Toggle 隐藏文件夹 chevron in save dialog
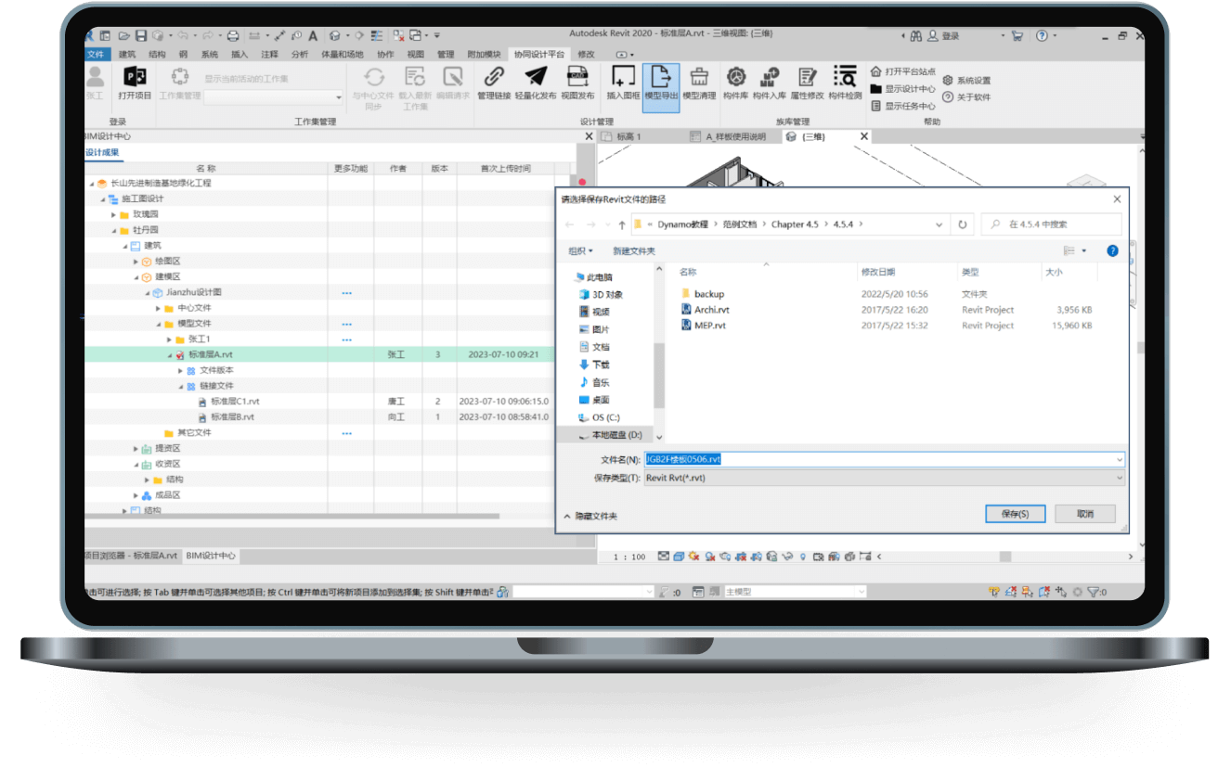 coord(567,516)
